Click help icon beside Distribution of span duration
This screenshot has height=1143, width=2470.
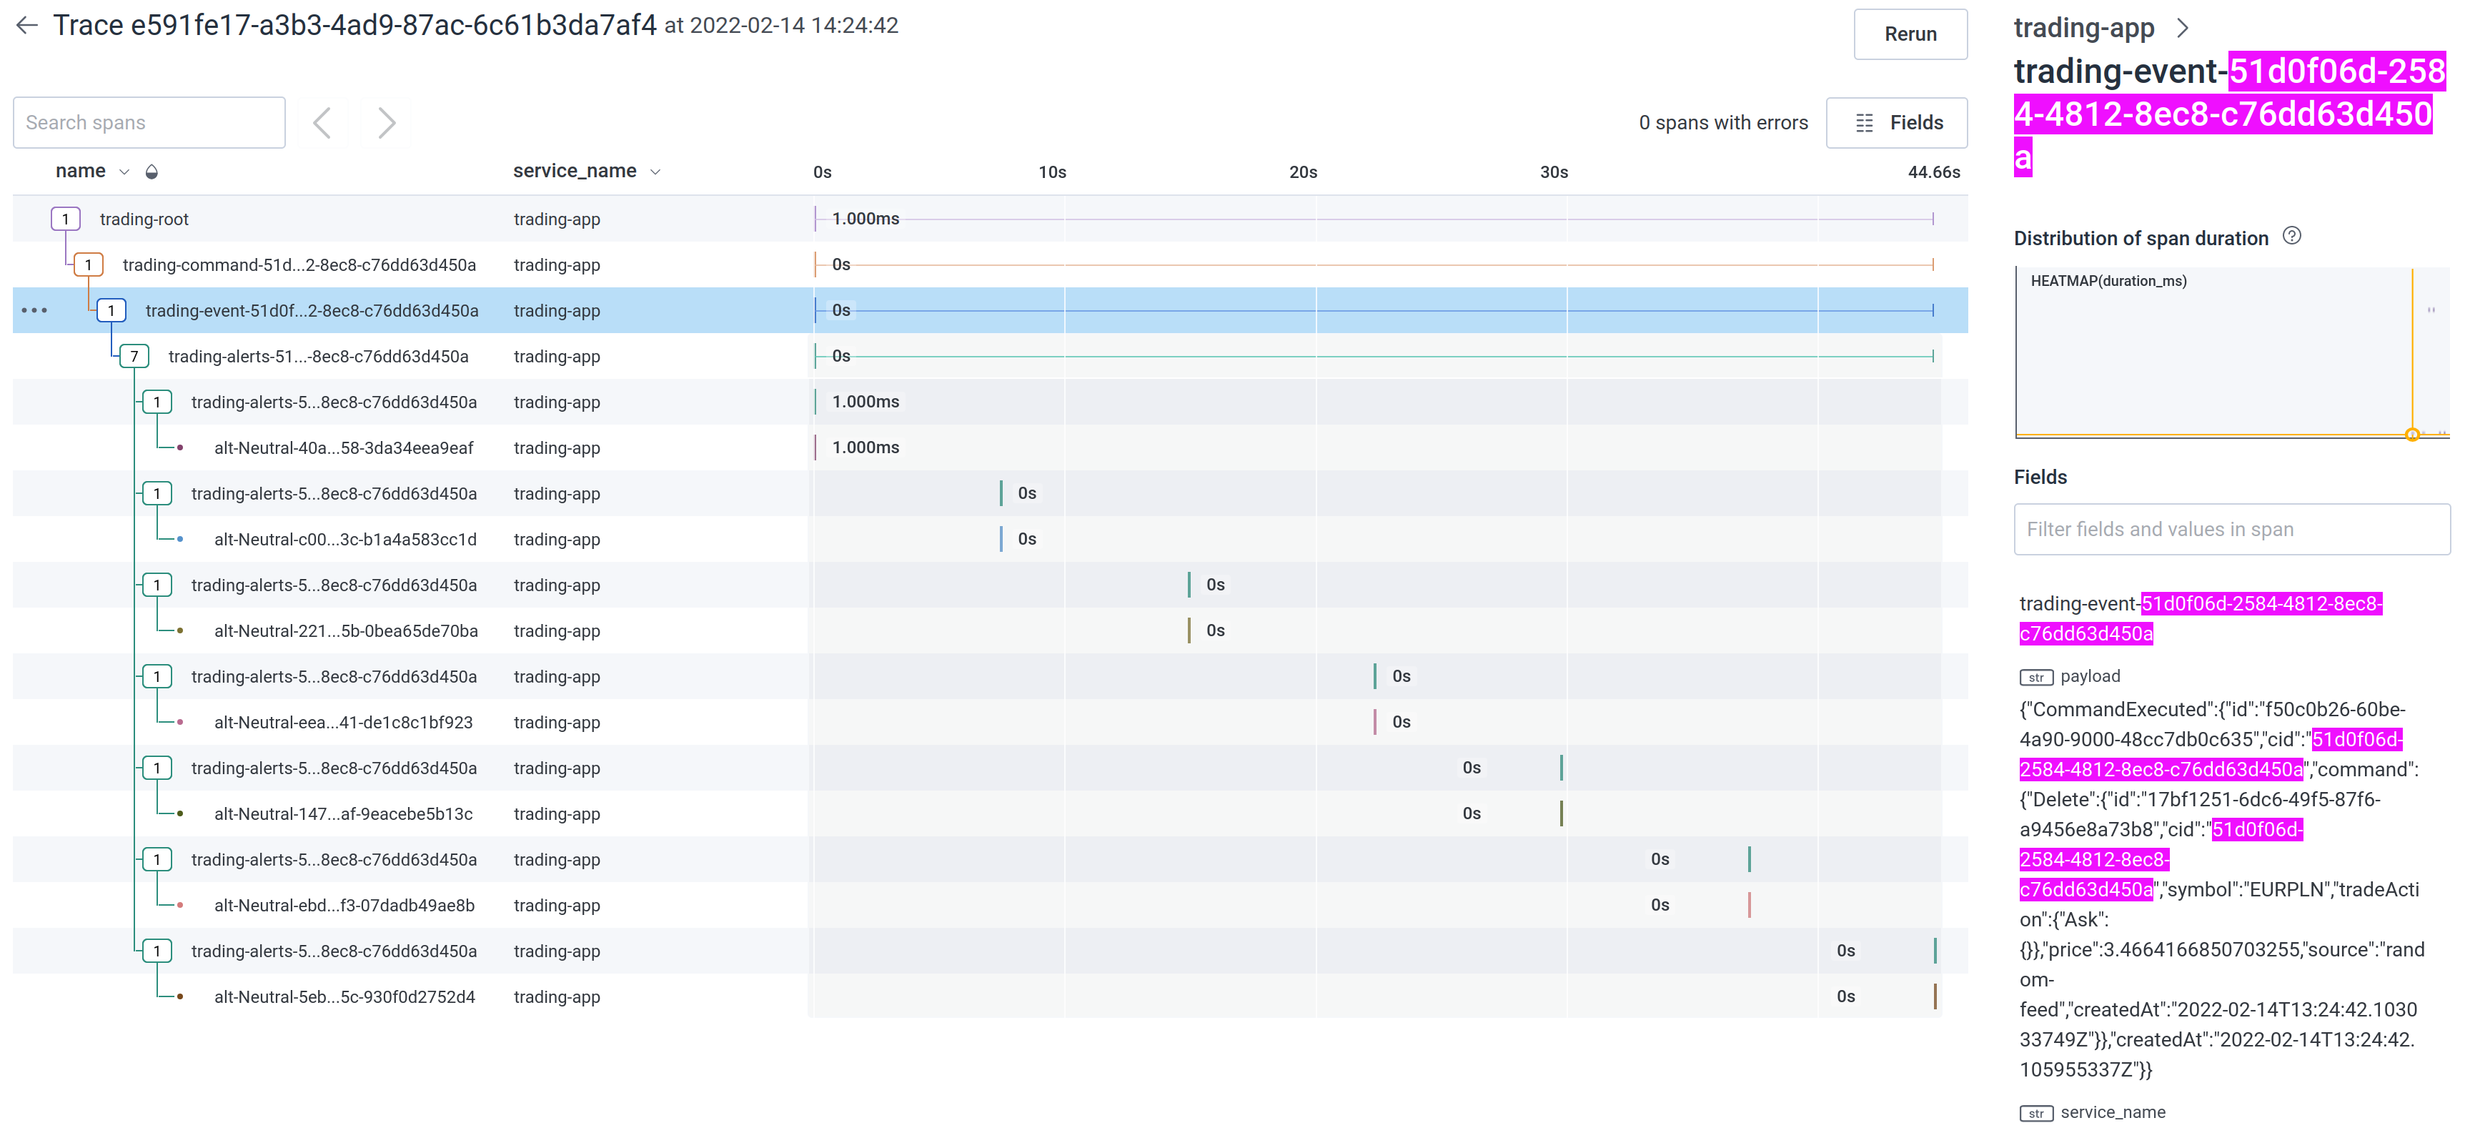coord(2291,236)
